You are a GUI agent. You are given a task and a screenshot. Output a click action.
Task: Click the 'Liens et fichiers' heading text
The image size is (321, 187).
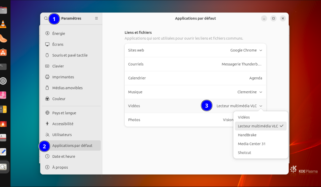(x=138, y=32)
